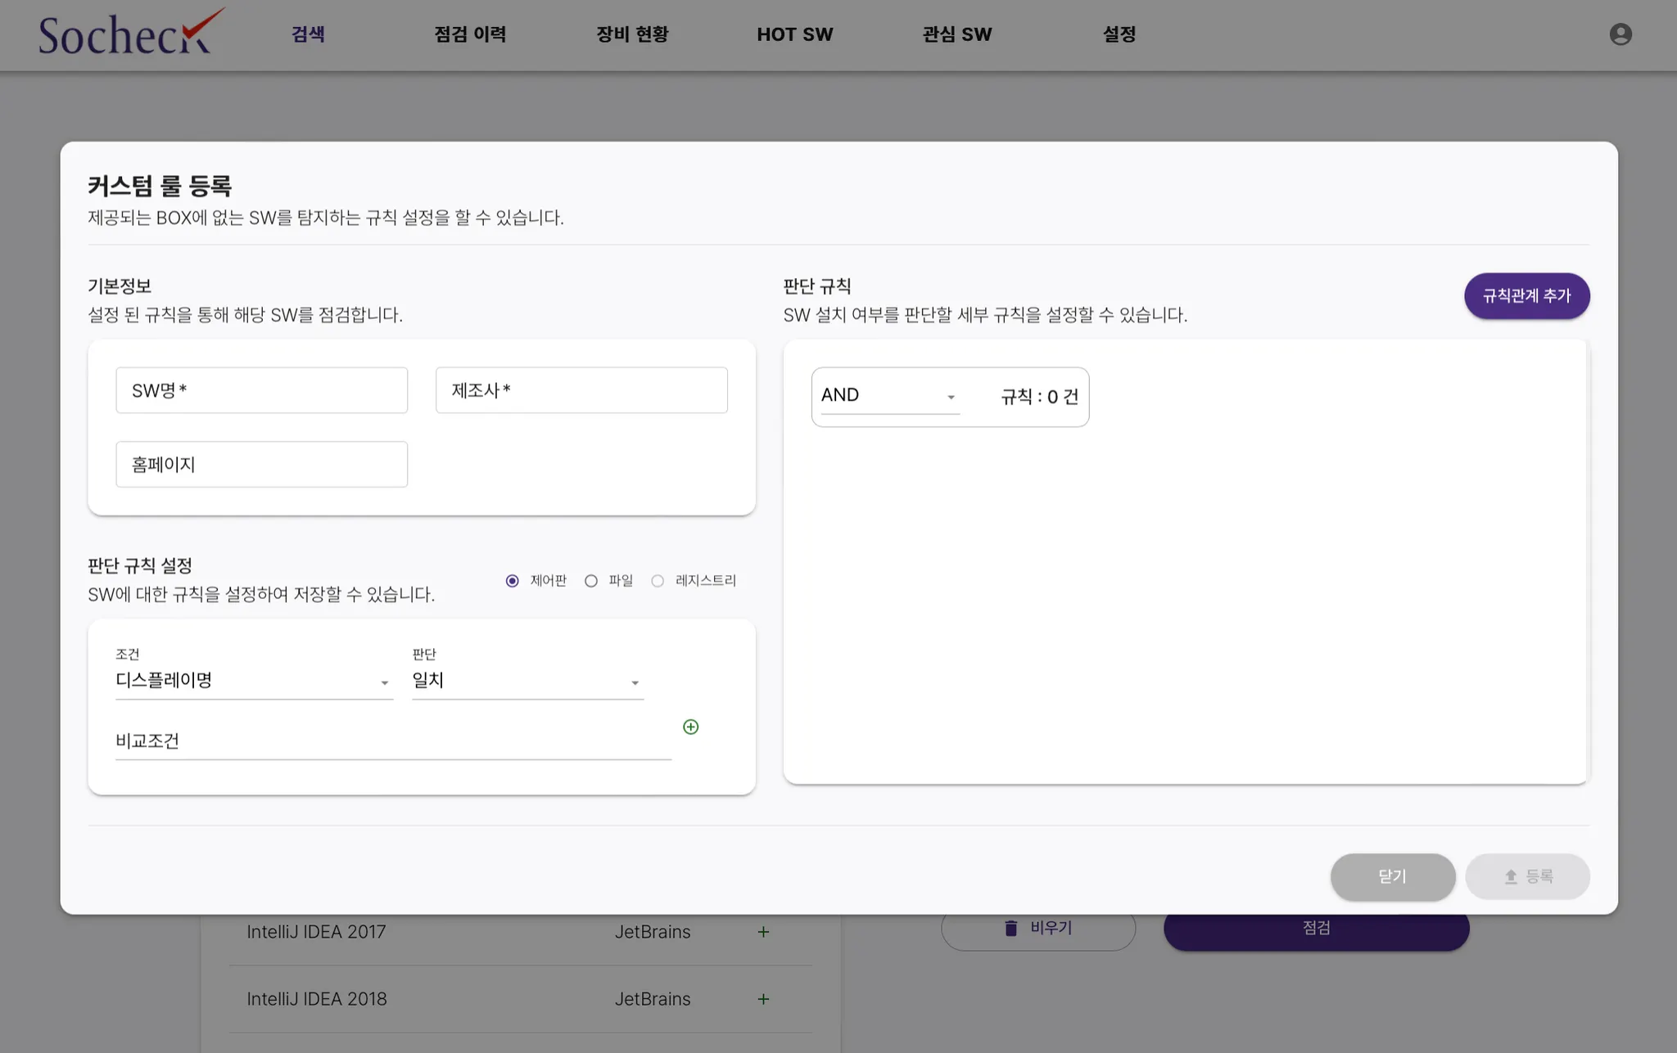Screen dimensions: 1677x1053
Task: Click the 규칙관계 추가 button
Action: [1526, 295]
